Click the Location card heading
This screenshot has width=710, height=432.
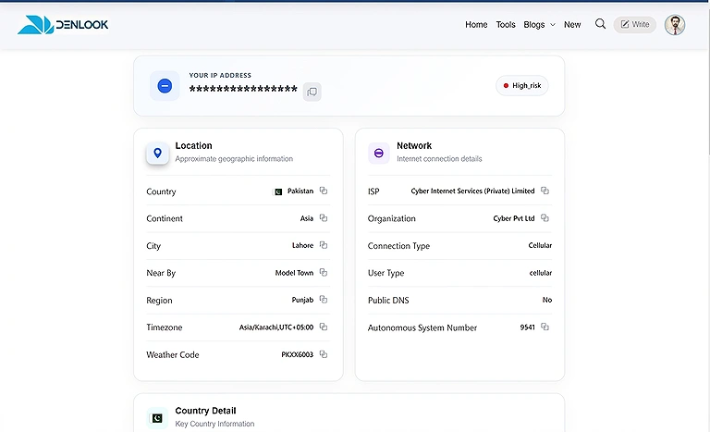pos(193,145)
